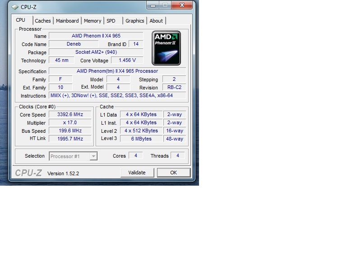
Task: Switch to the Mainboard tab
Action: (x=67, y=21)
